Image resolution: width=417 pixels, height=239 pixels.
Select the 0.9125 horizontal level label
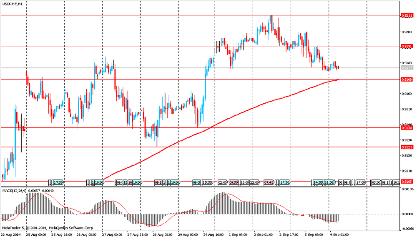tap(407, 147)
